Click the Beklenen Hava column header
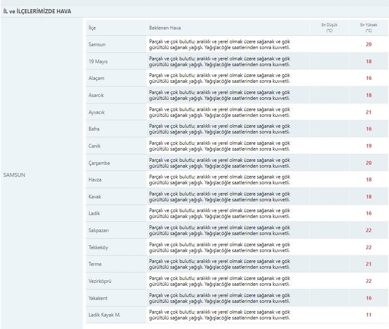The image size is (389, 329). [x=165, y=28]
